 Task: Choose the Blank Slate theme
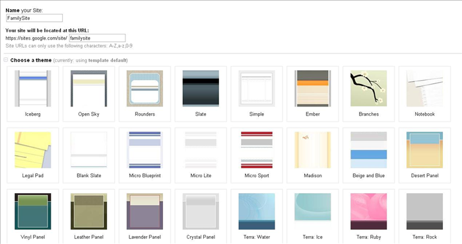point(88,155)
